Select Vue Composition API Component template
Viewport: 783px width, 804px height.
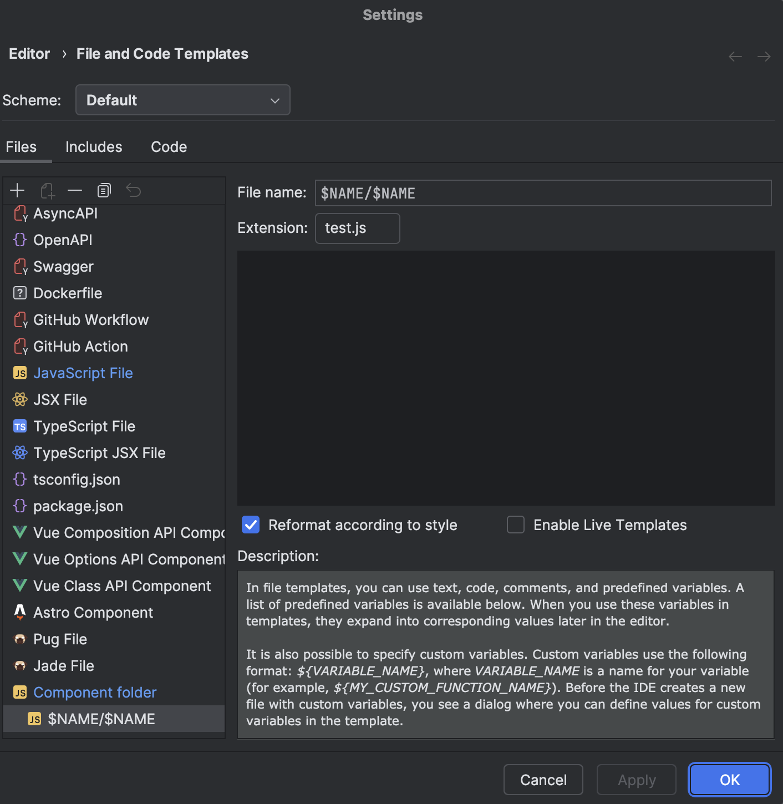pos(114,532)
